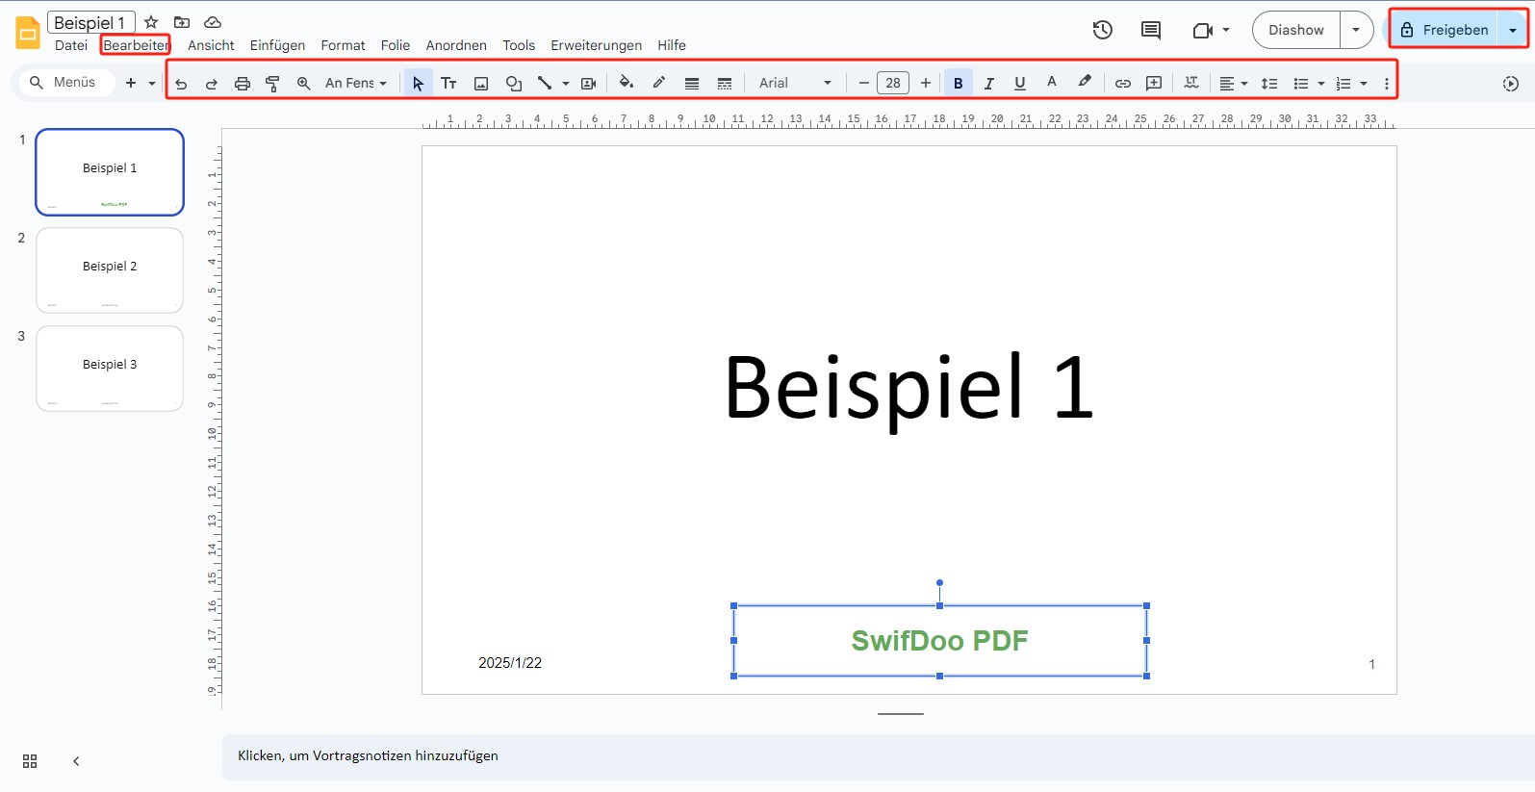Open grid view at bottom left
This screenshot has width=1535, height=792.
[30, 761]
